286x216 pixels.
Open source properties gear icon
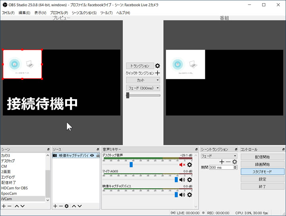[67, 206]
